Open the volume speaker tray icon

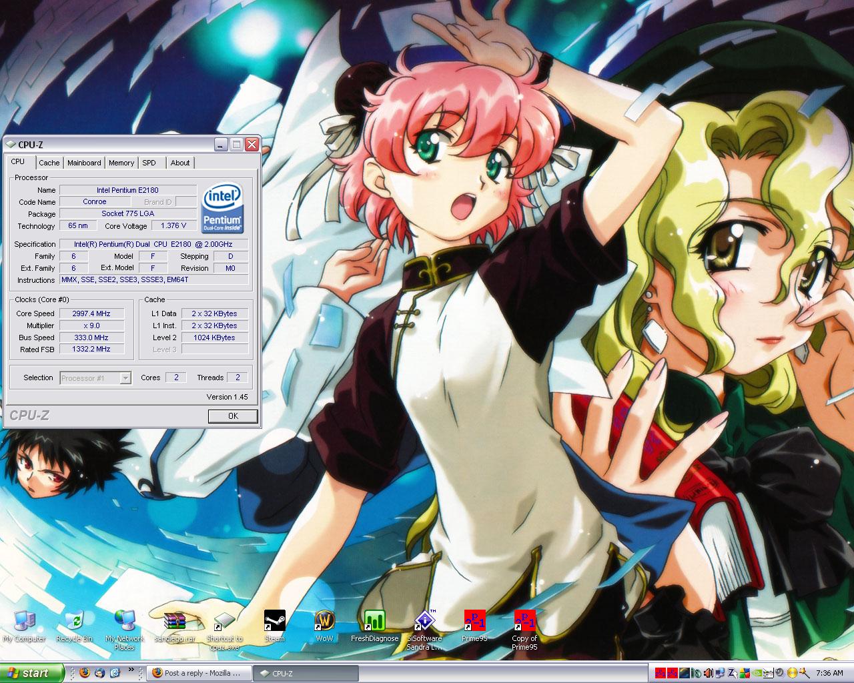pos(709,673)
